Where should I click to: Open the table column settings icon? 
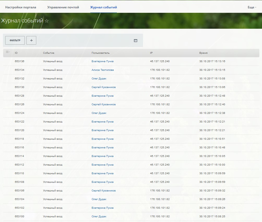coord(8,52)
